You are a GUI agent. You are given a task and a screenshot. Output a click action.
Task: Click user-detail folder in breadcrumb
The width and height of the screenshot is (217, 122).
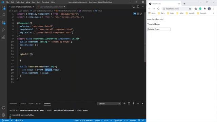[23, 11]
